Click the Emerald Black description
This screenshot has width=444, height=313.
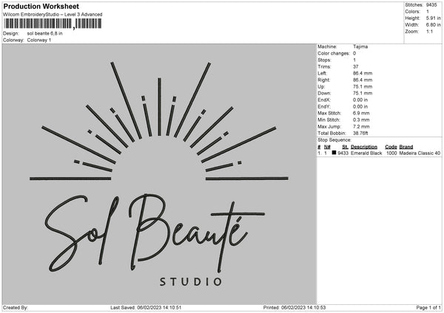366,153
